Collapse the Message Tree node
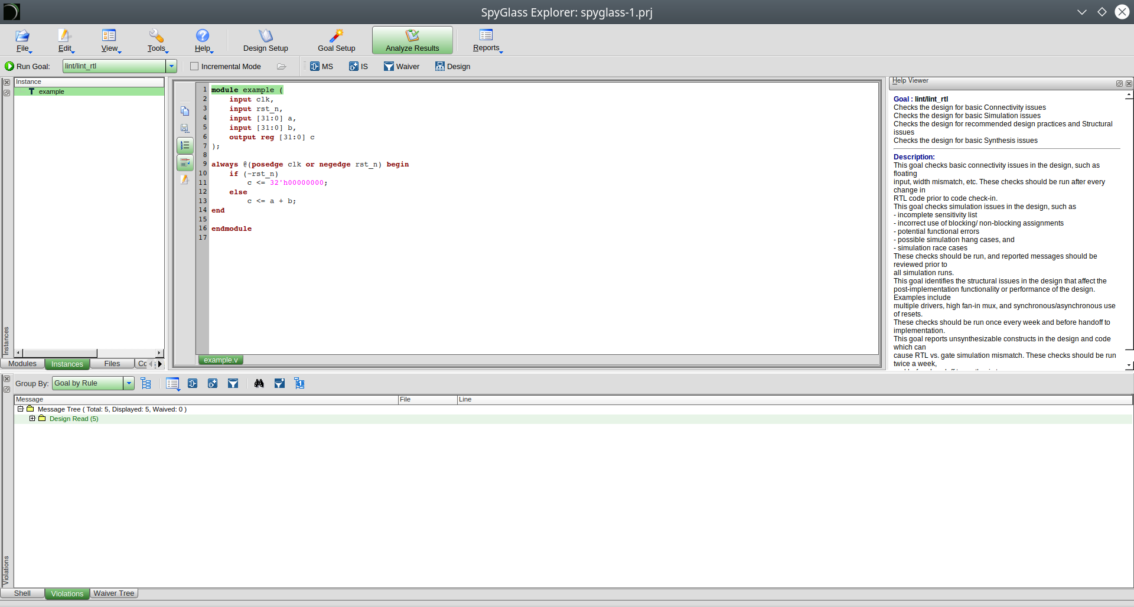Image resolution: width=1134 pixels, height=607 pixels. click(x=20, y=409)
